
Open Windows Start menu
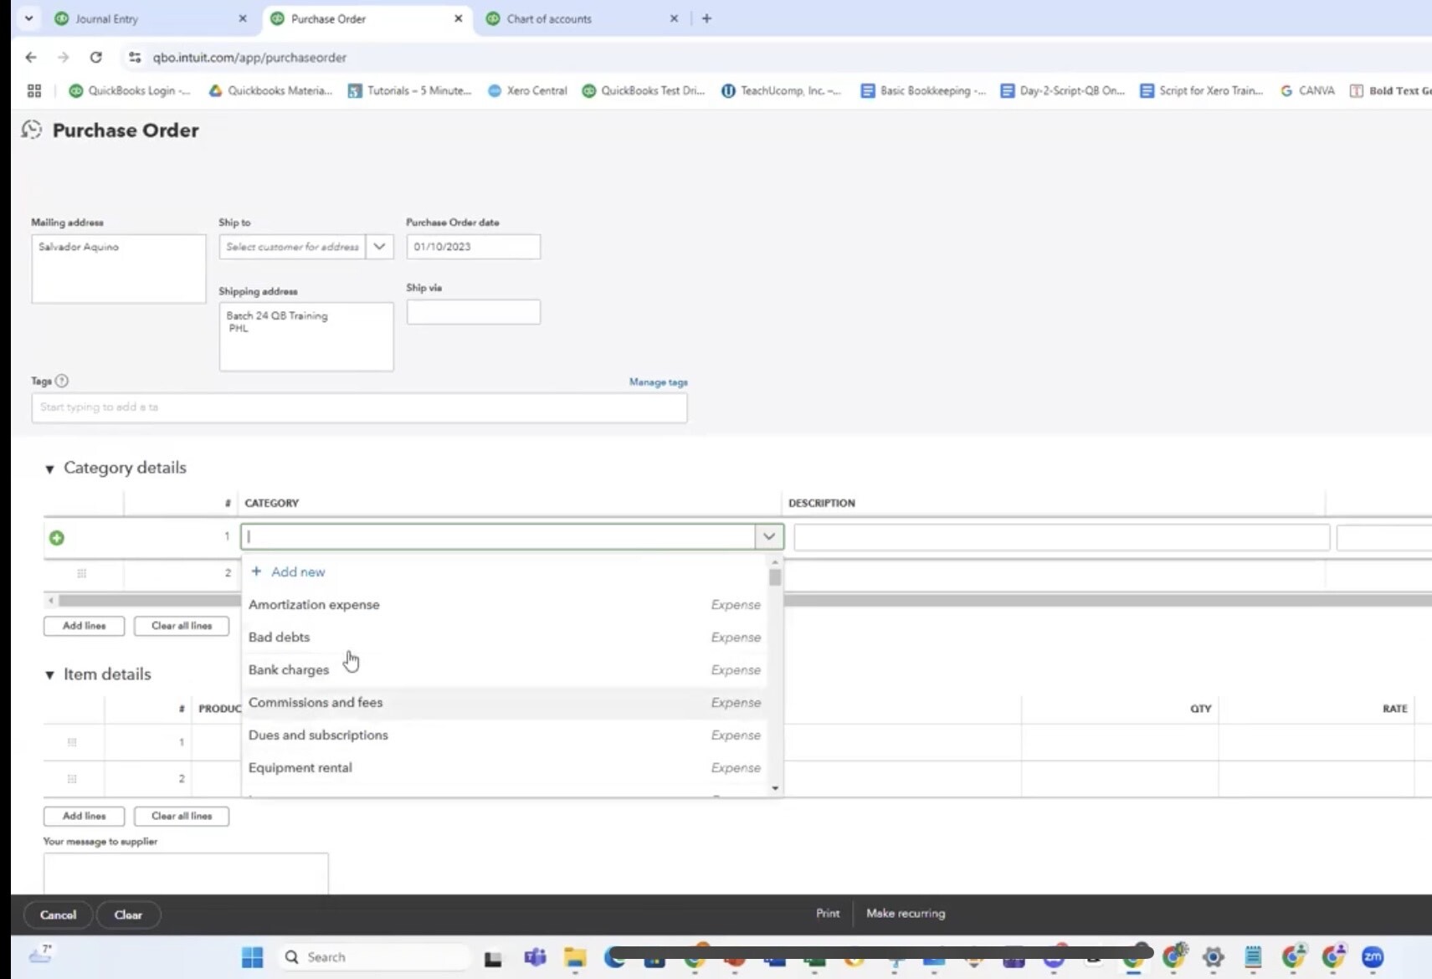[x=252, y=956]
